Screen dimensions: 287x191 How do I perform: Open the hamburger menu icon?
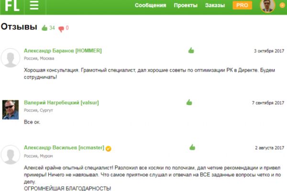34,5
